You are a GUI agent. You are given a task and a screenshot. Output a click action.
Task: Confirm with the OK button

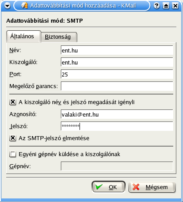[108, 187]
